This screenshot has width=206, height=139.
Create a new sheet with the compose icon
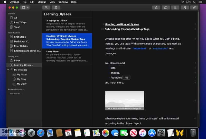[x=56, y=7]
